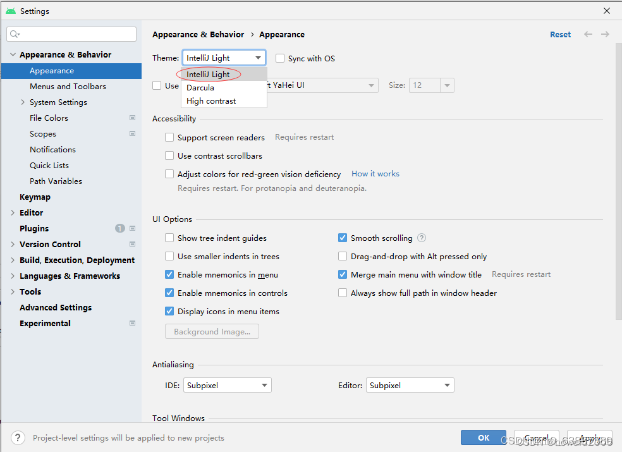Click the back navigation arrow icon
The height and width of the screenshot is (452, 622).
(x=588, y=35)
